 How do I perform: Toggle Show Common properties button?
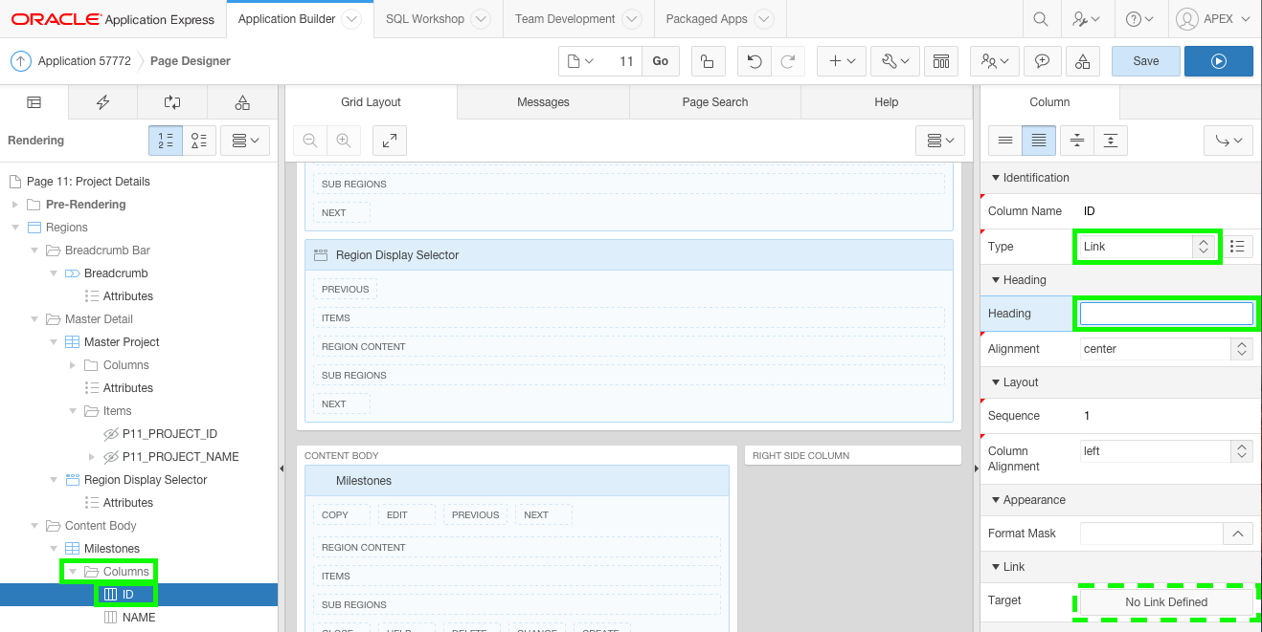[x=1005, y=141]
